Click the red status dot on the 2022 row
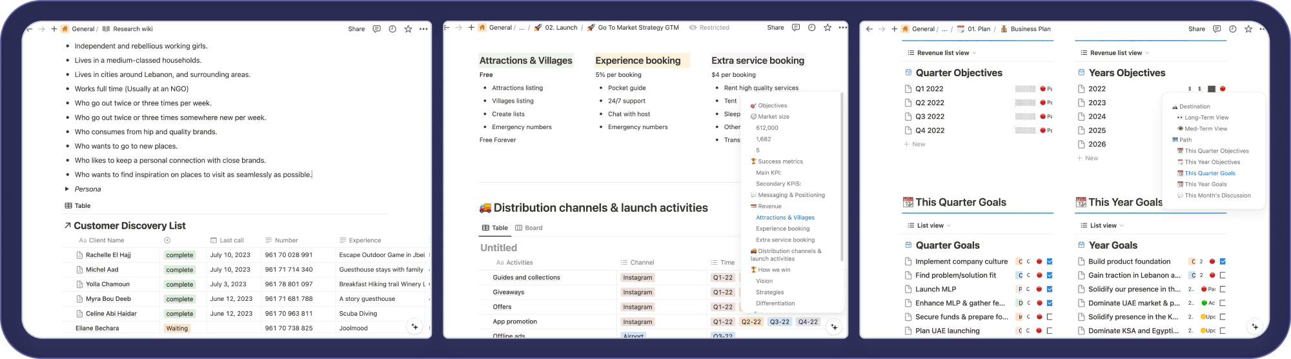This screenshot has height=359, width=1291. pyautogui.click(x=1223, y=89)
